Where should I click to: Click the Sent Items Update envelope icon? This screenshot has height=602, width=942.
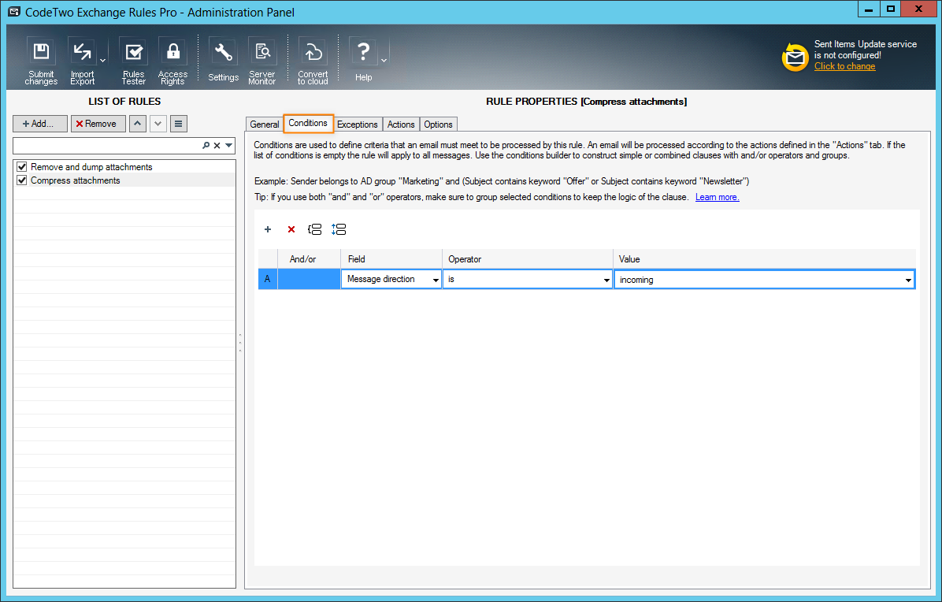pyautogui.click(x=795, y=57)
